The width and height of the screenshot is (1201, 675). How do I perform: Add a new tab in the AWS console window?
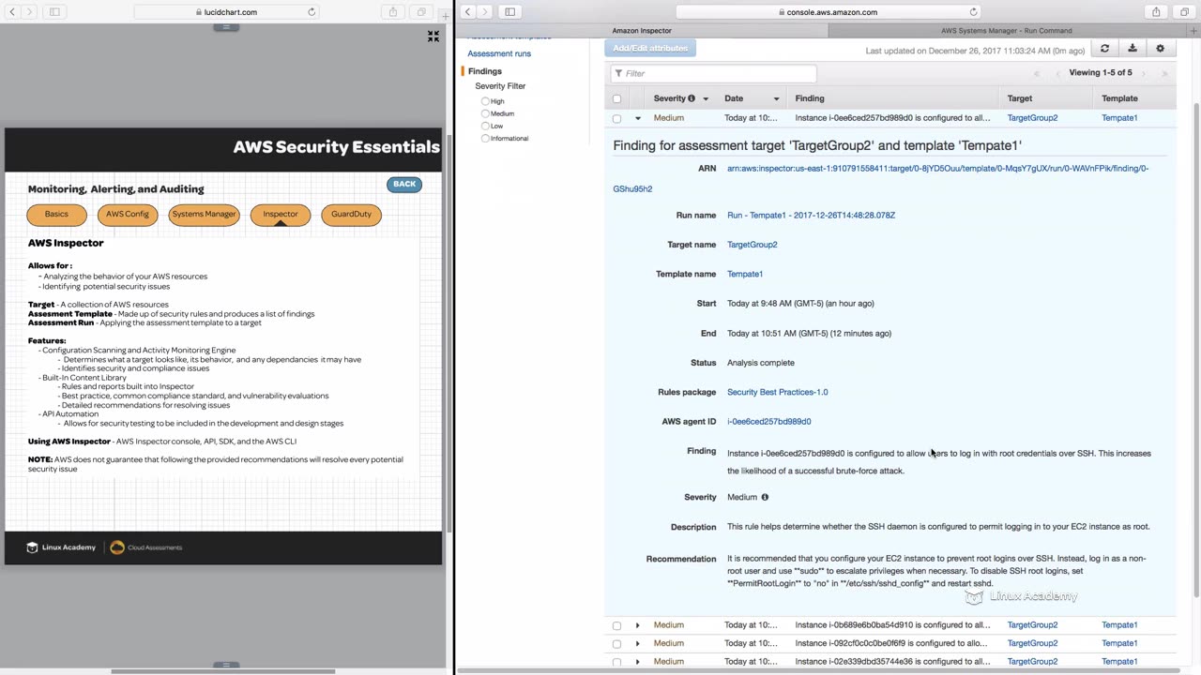coord(1193,30)
